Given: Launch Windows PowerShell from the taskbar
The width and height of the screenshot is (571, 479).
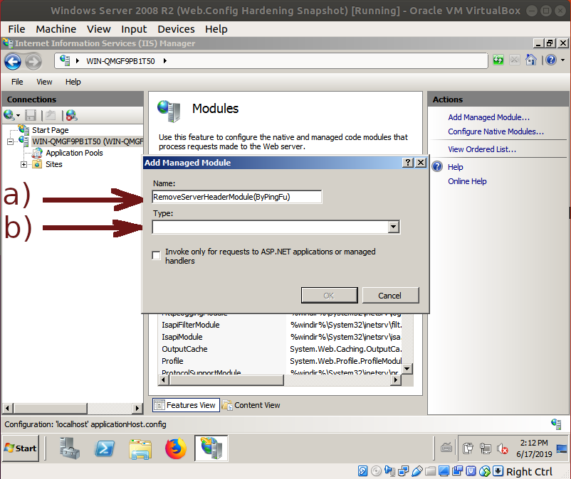Looking at the screenshot, I should 105,448.
